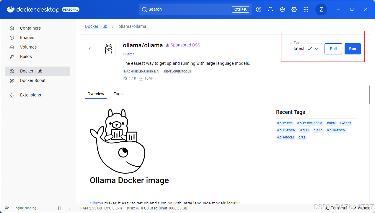
Task: Open the Learning center graduation cap icon
Action: click(282, 9)
